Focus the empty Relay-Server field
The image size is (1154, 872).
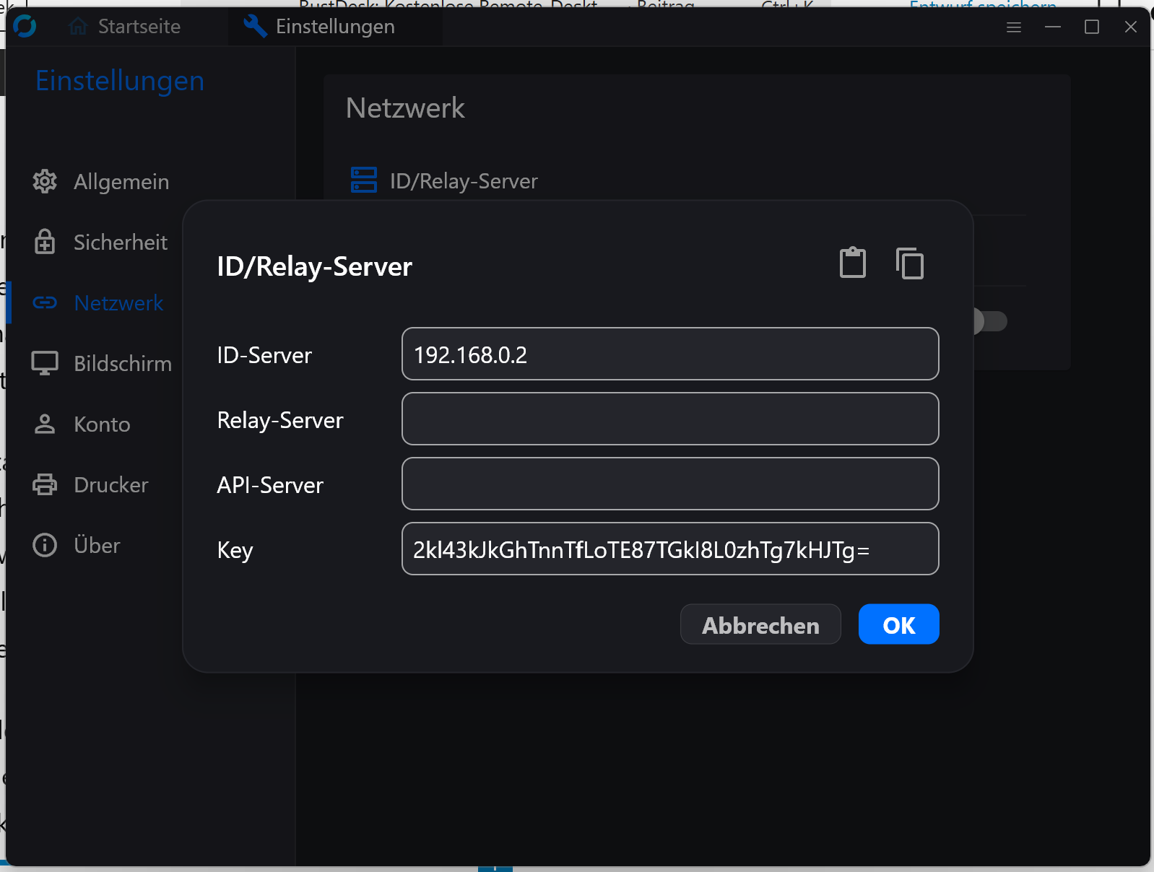pos(669,419)
